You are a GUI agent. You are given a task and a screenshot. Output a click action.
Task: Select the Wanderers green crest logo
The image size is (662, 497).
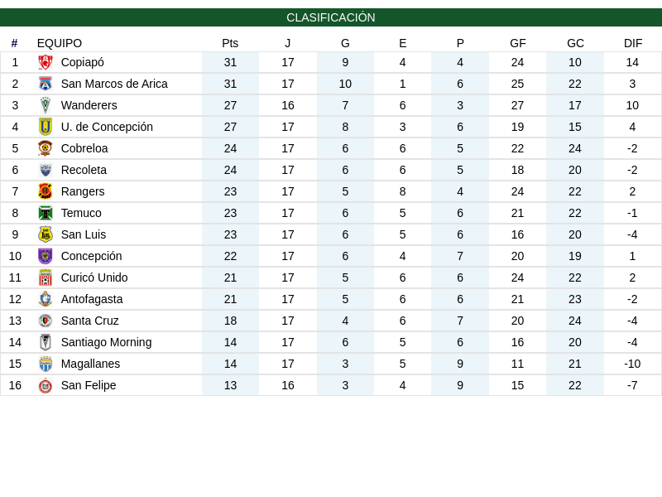tap(46, 106)
